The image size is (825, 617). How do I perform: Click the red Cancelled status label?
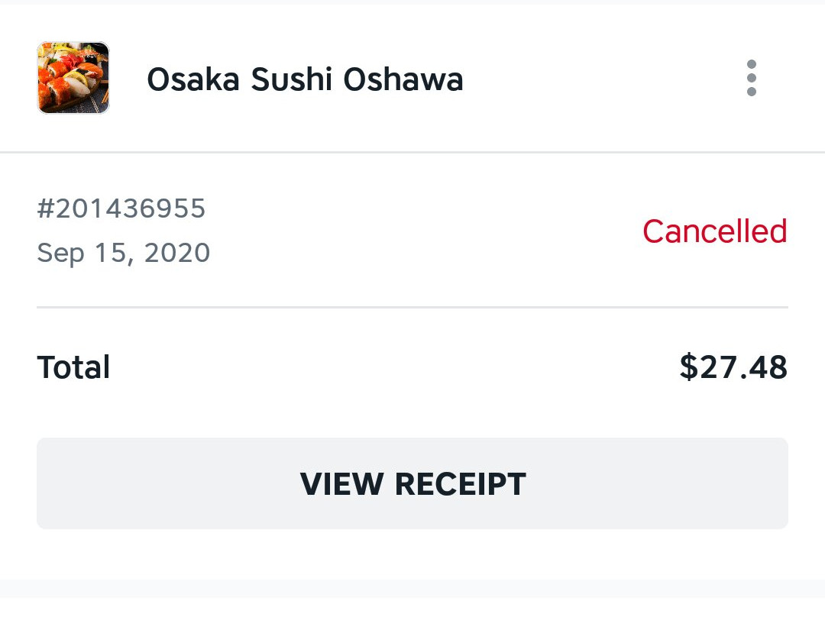(714, 231)
